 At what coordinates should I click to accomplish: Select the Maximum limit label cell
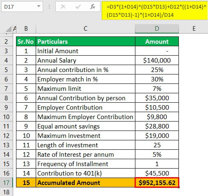(x=85, y=88)
